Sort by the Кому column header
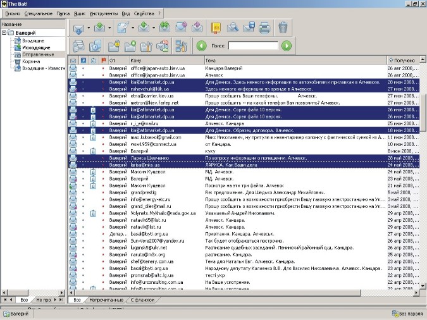The height and width of the screenshot is (320, 427). tap(166, 61)
